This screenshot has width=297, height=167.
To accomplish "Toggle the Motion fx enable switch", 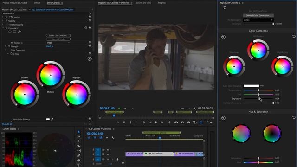I will coord(6,17).
